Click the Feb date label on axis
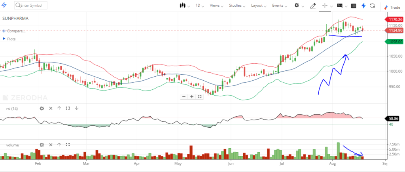 pos(38,163)
